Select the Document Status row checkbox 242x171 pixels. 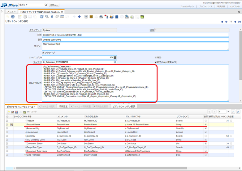(x=7, y=143)
